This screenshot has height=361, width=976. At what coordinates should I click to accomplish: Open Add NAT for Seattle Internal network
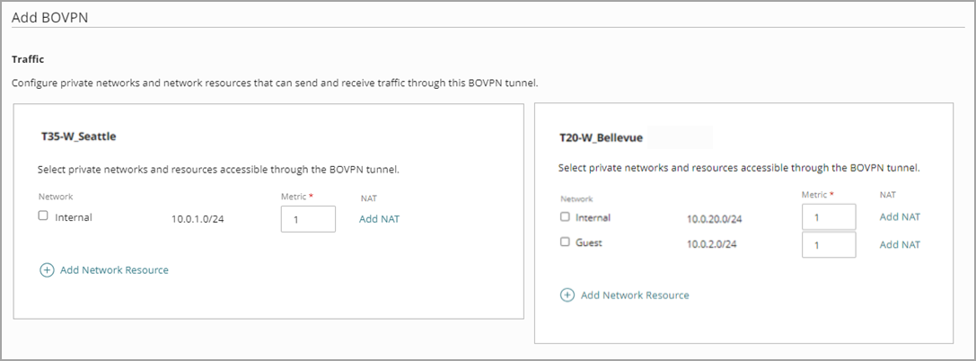379,218
